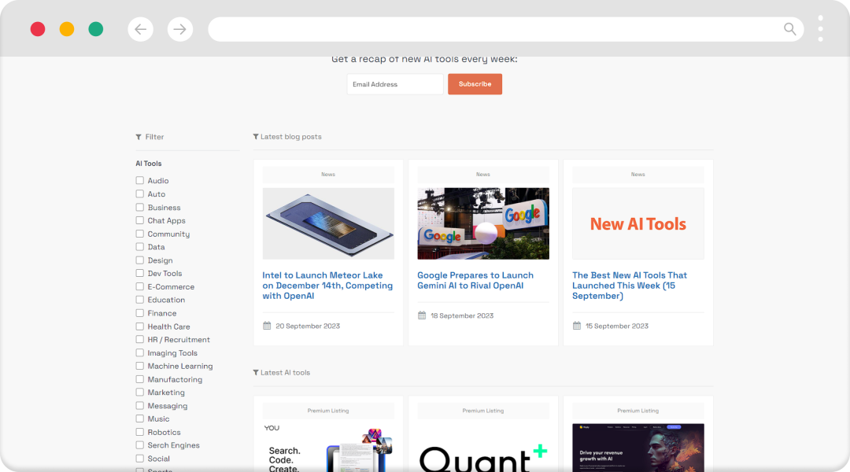The height and width of the screenshot is (472, 850).
Task: Check the Finance filter checkbox
Action: [140, 313]
